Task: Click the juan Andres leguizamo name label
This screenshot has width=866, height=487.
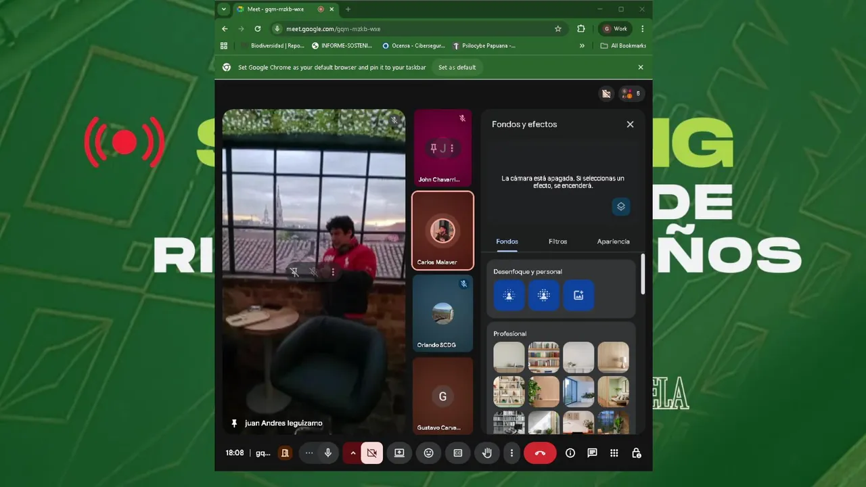Action: (283, 423)
